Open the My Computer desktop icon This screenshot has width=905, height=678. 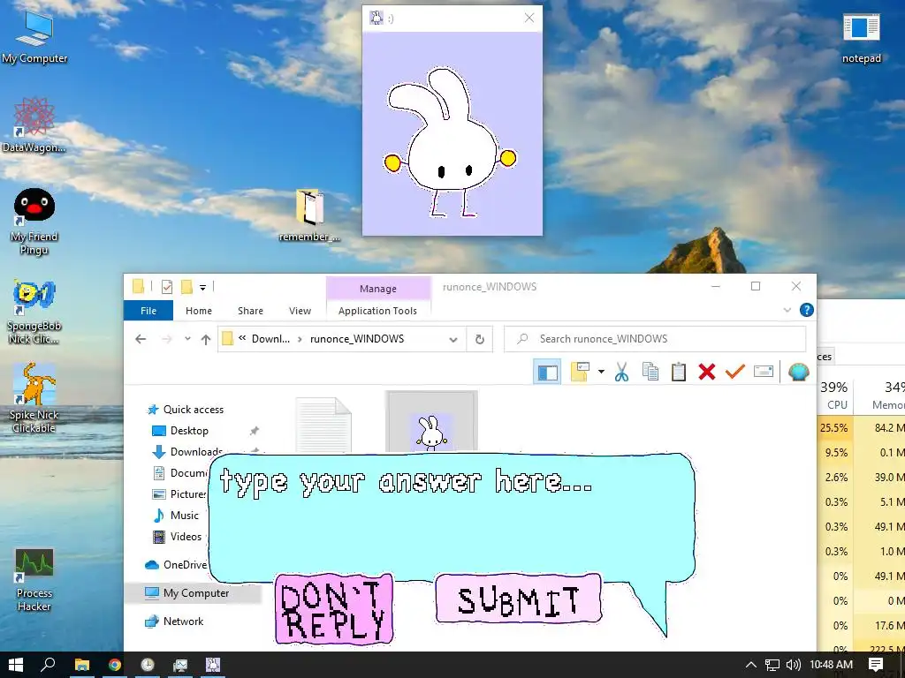(x=34, y=35)
